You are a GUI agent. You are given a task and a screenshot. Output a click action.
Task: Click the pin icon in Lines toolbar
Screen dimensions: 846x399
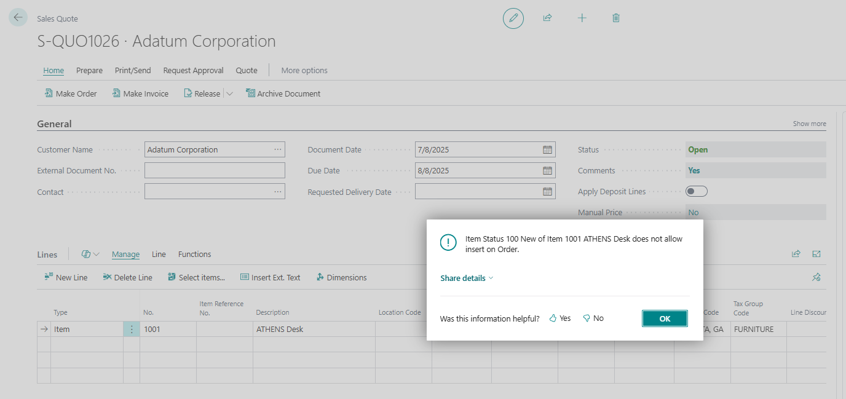click(816, 277)
